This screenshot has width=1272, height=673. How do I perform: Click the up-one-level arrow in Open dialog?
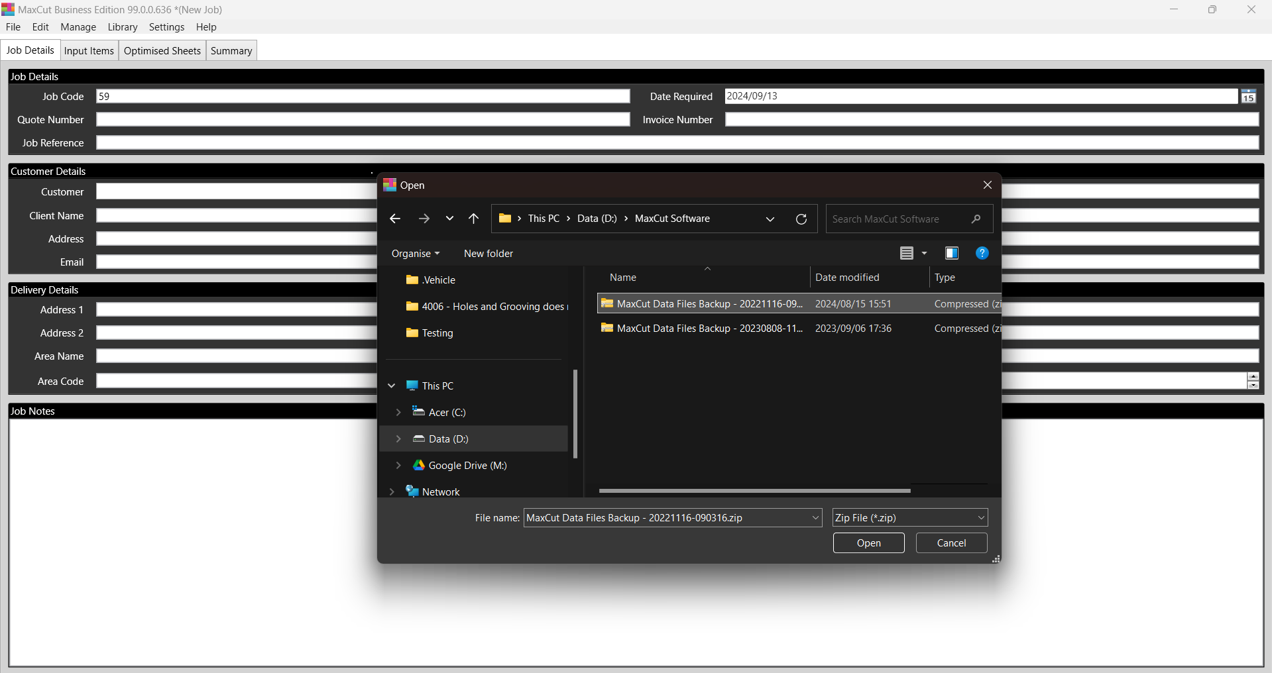click(x=473, y=219)
